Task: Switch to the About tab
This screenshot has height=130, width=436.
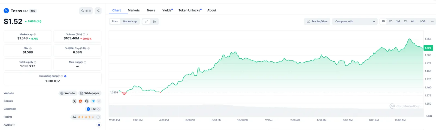Action: point(212,10)
